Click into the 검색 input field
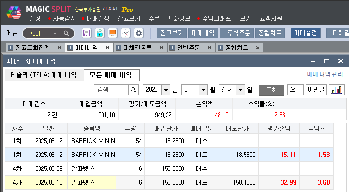Viewport: 349px width, 192px height. (111, 90)
